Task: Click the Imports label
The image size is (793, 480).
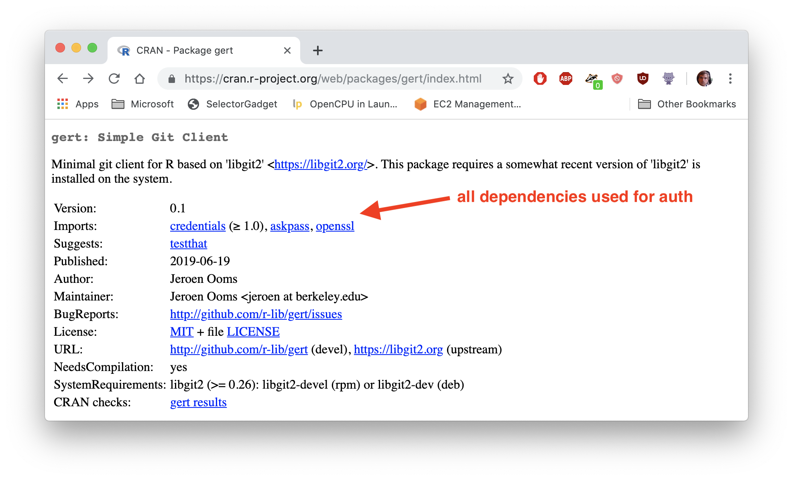Action: tap(75, 226)
